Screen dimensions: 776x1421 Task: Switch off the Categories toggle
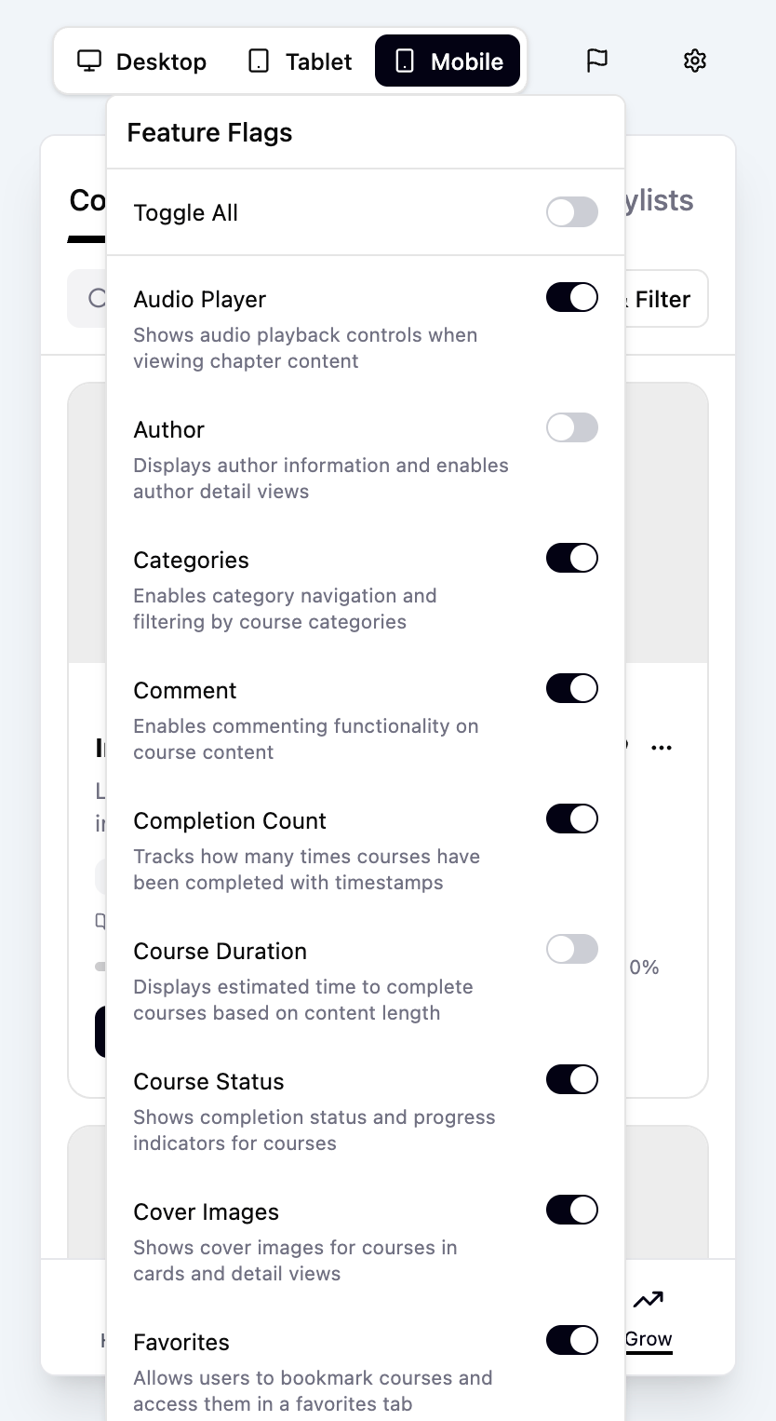(571, 558)
